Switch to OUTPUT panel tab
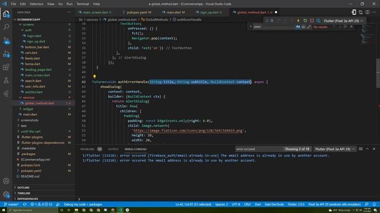 [113, 149]
